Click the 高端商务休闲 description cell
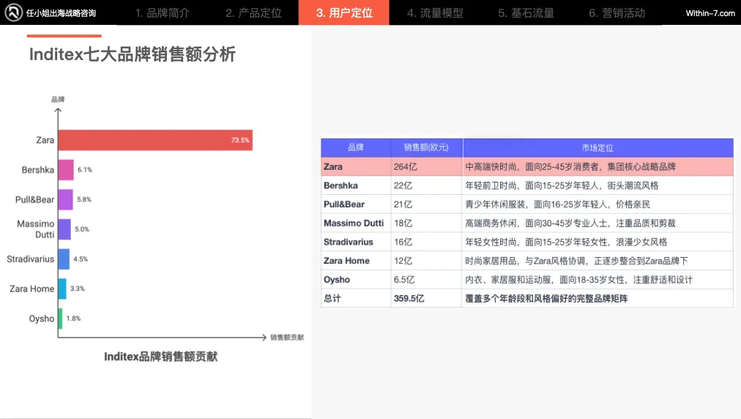 [x=597, y=223]
